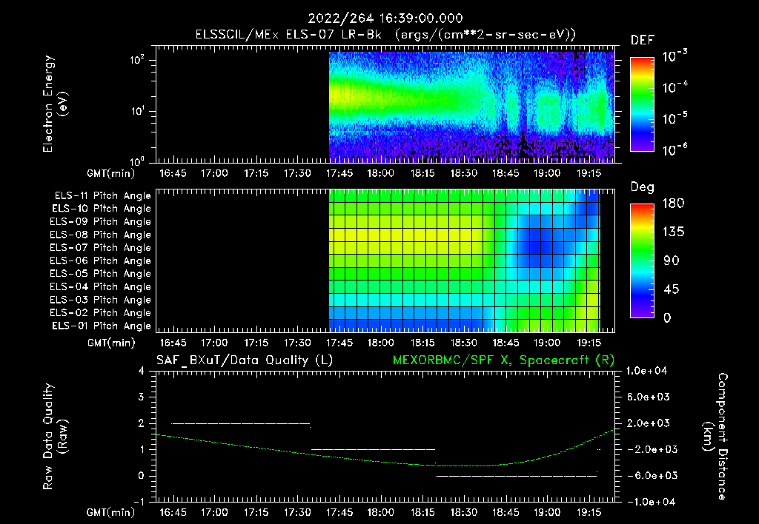759x524 pixels.
Task: Click the 1.0e+04 right axis value
Action: [x=646, y=372]
